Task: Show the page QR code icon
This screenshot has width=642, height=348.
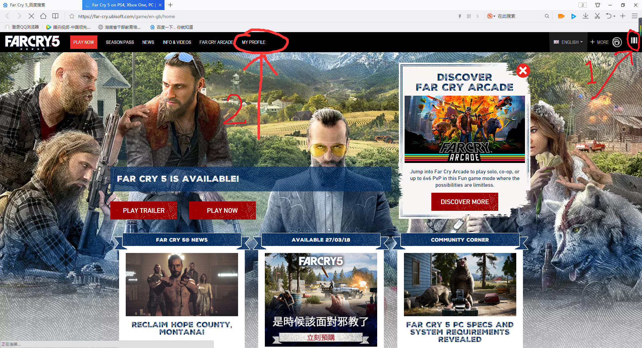Action: coord(469,16)
